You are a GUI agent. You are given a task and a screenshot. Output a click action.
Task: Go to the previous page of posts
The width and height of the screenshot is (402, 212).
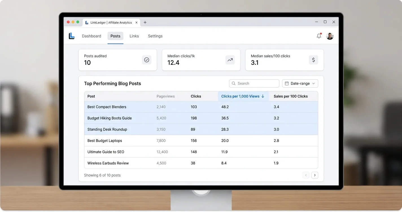pos(306,175)
